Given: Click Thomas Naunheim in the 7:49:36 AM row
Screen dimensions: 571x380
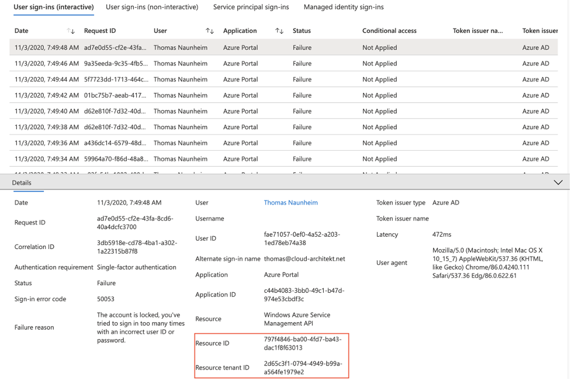Looking at the screenshot, I should click(180, 143).
